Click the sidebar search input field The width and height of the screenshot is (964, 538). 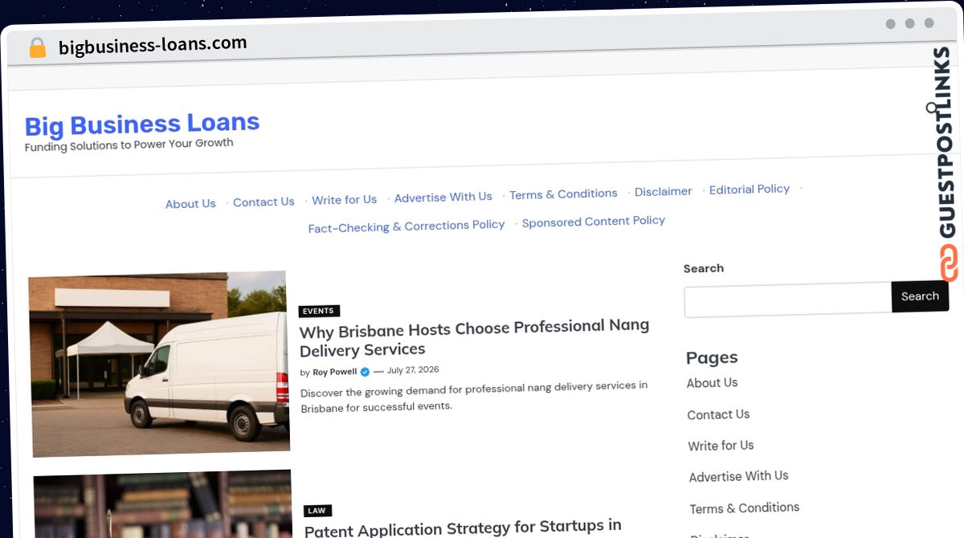coord(788,300)
